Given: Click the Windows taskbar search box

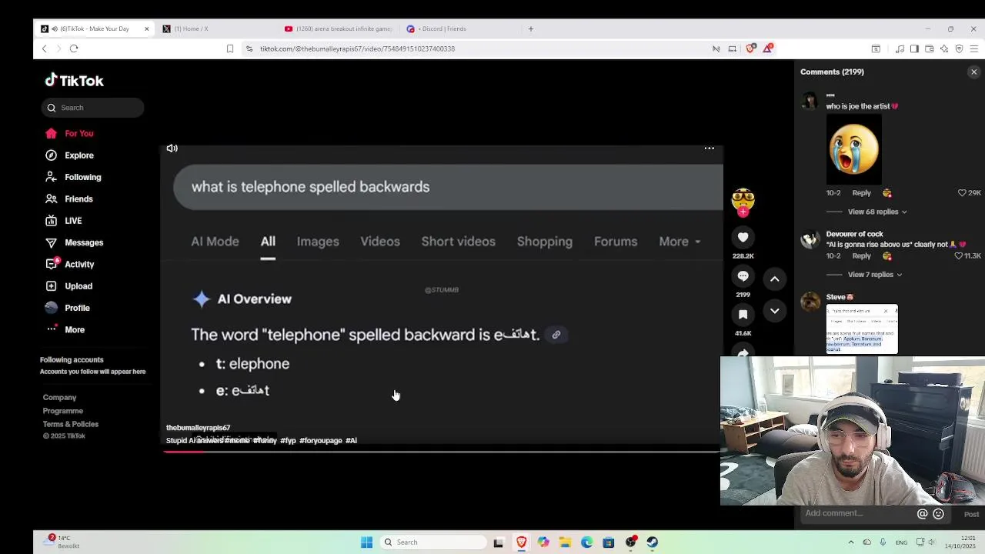Looking at the screenshot, I should pyautogui.click(x=433, y=542).
